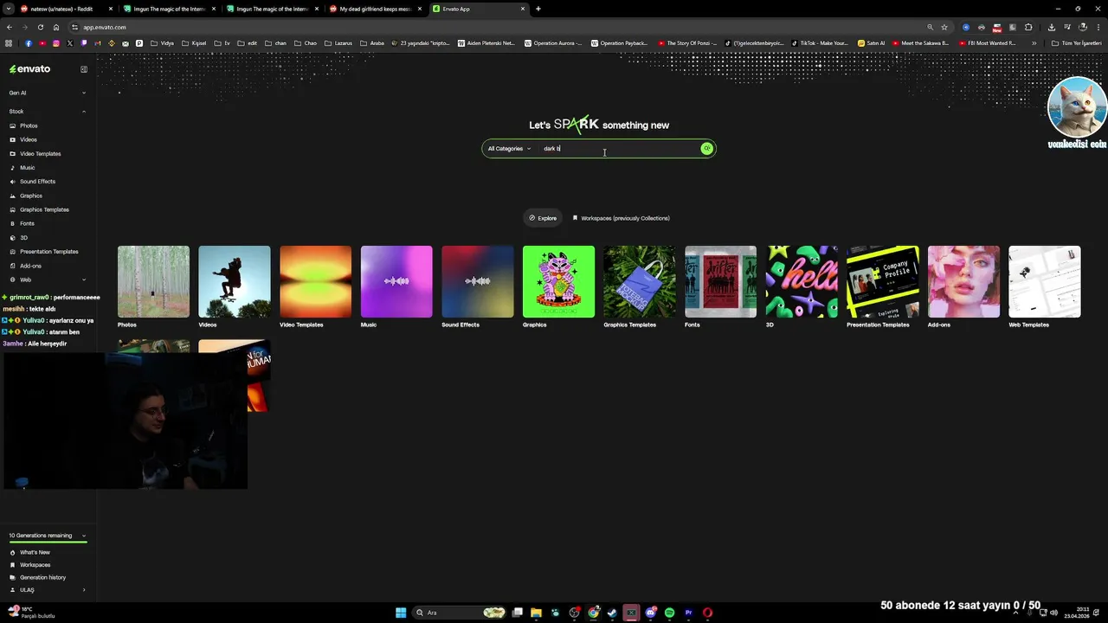Screen dimensions: 1108x623
Task: Collapse the Stock section
Action: click(48, 112)
